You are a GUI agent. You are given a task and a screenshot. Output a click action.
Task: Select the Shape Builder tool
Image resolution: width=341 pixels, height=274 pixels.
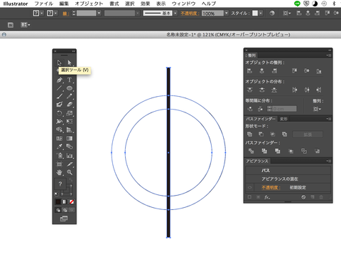pyautogui.click(x=59, y=130)
